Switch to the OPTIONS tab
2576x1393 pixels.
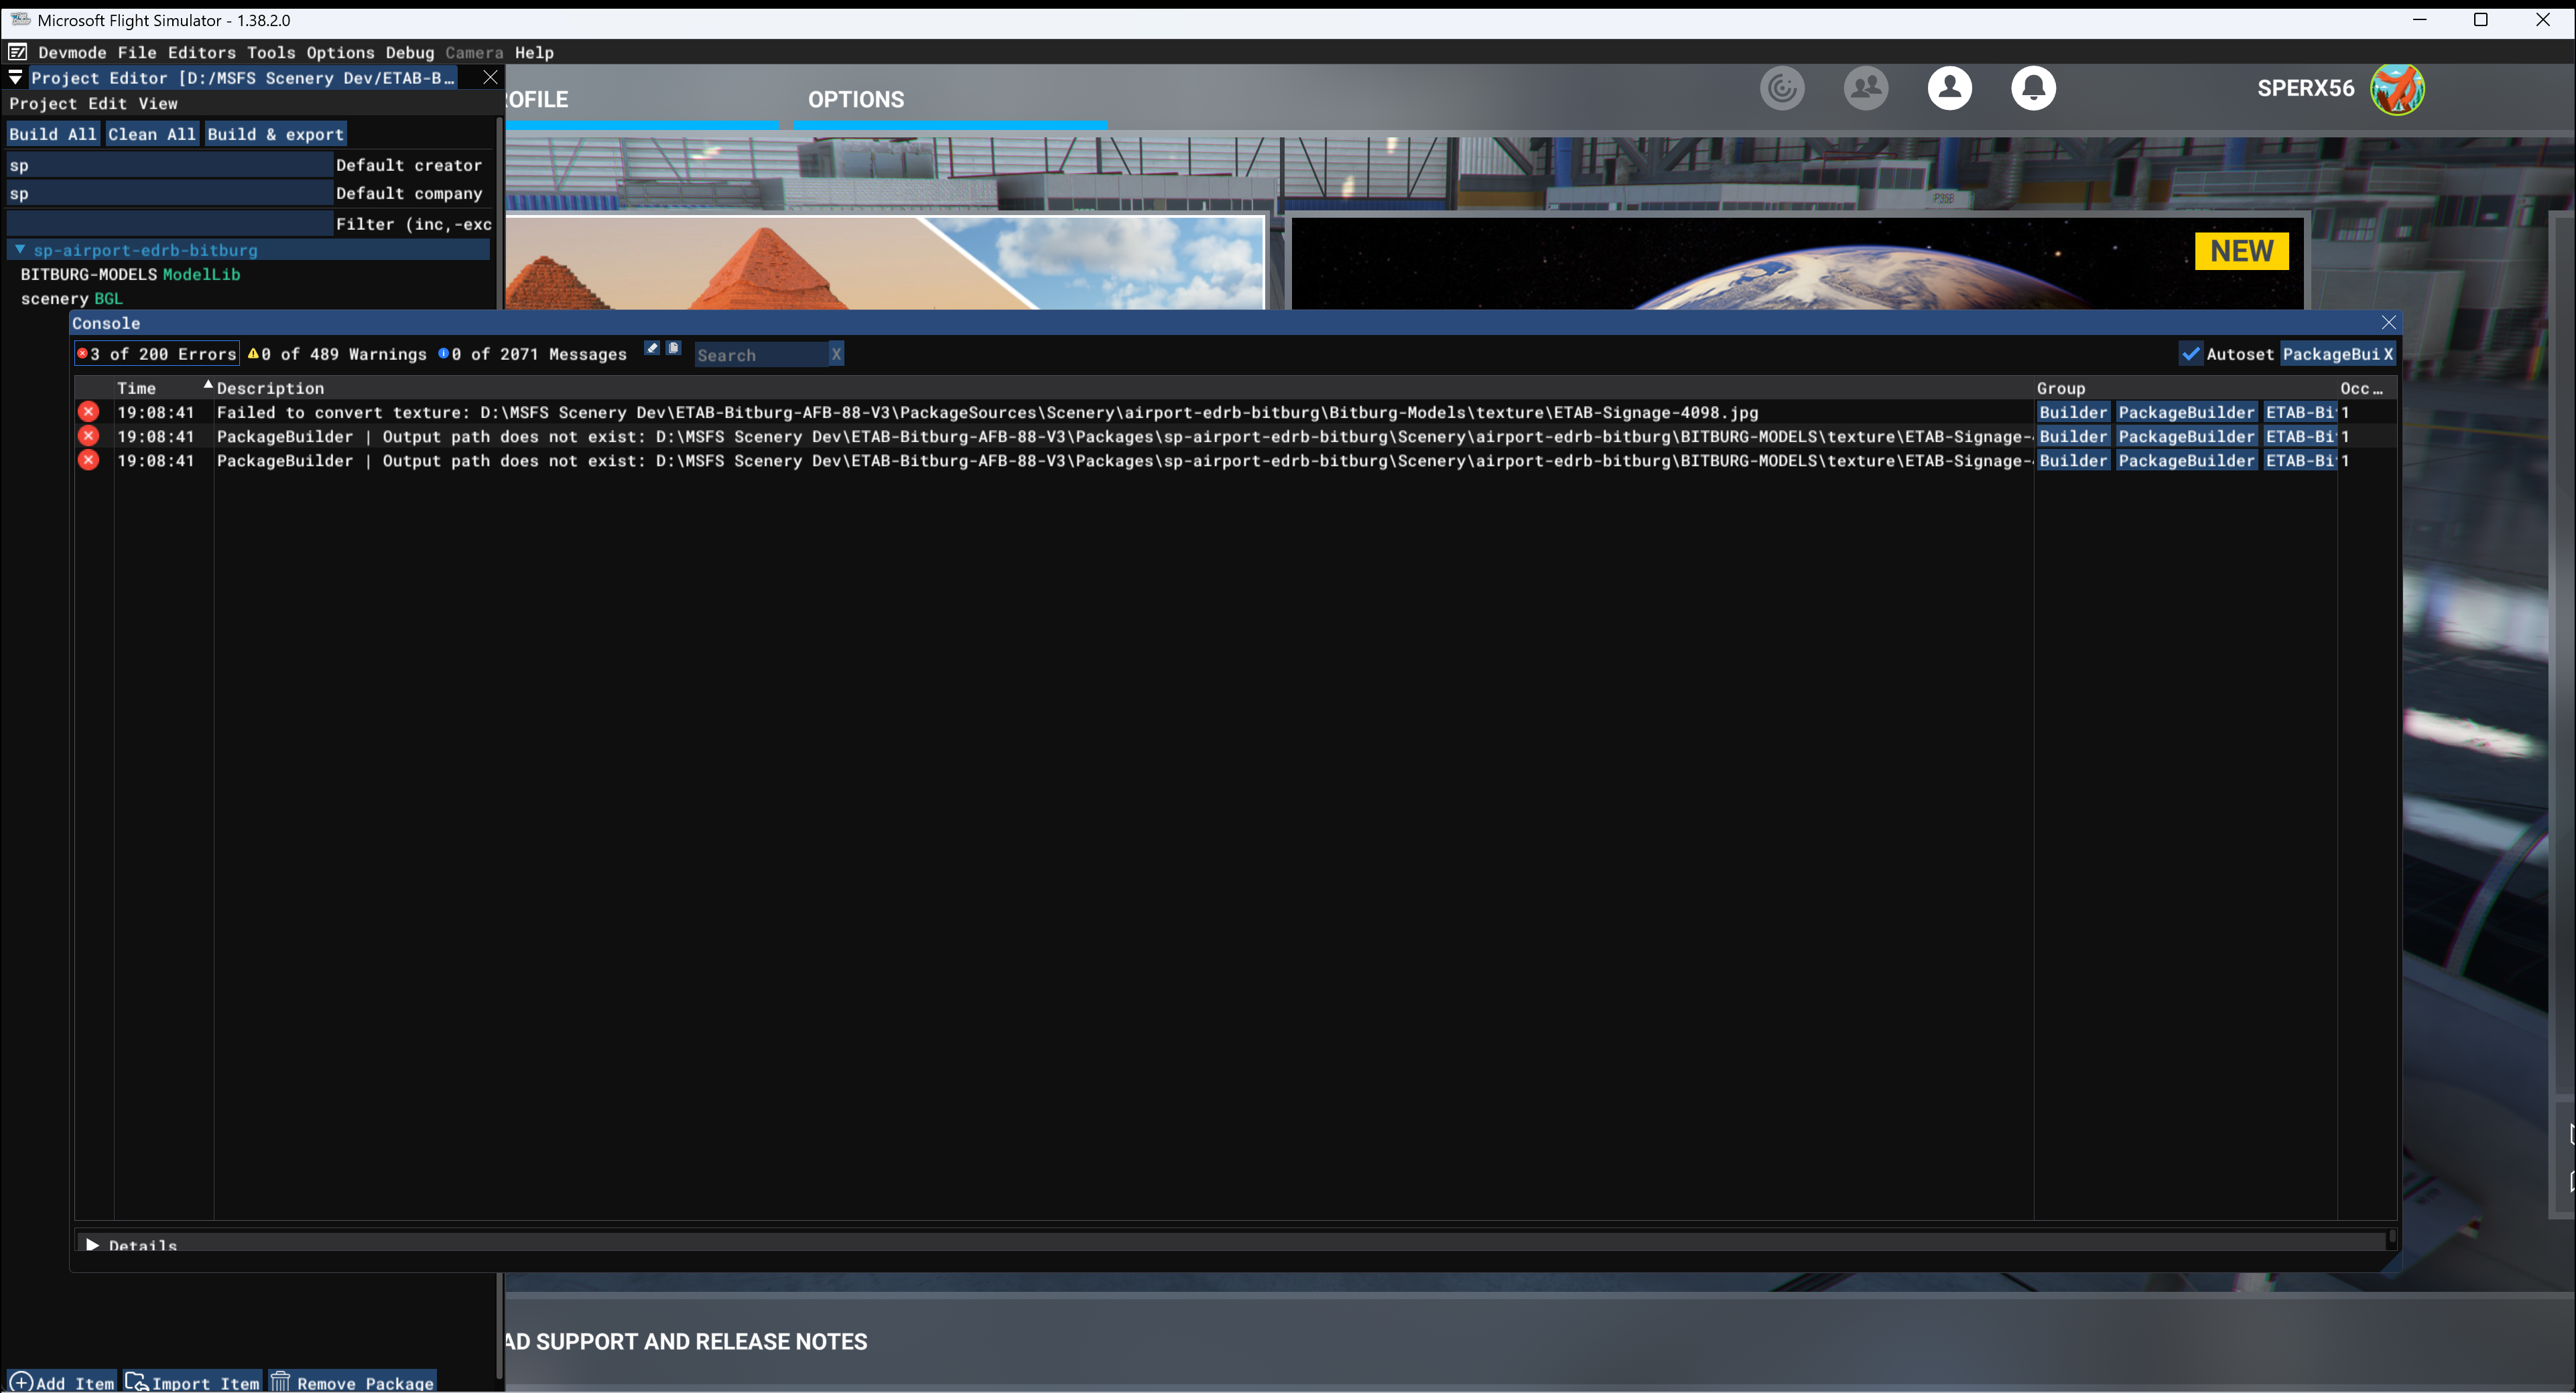point(855,100)
